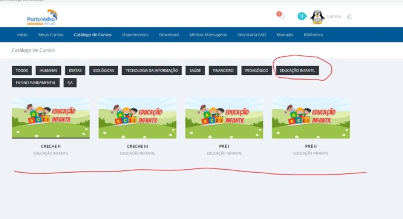This screenshot has height=219, width=403.
Task: Click the CRECHE III course title
Action: (138, 146)
